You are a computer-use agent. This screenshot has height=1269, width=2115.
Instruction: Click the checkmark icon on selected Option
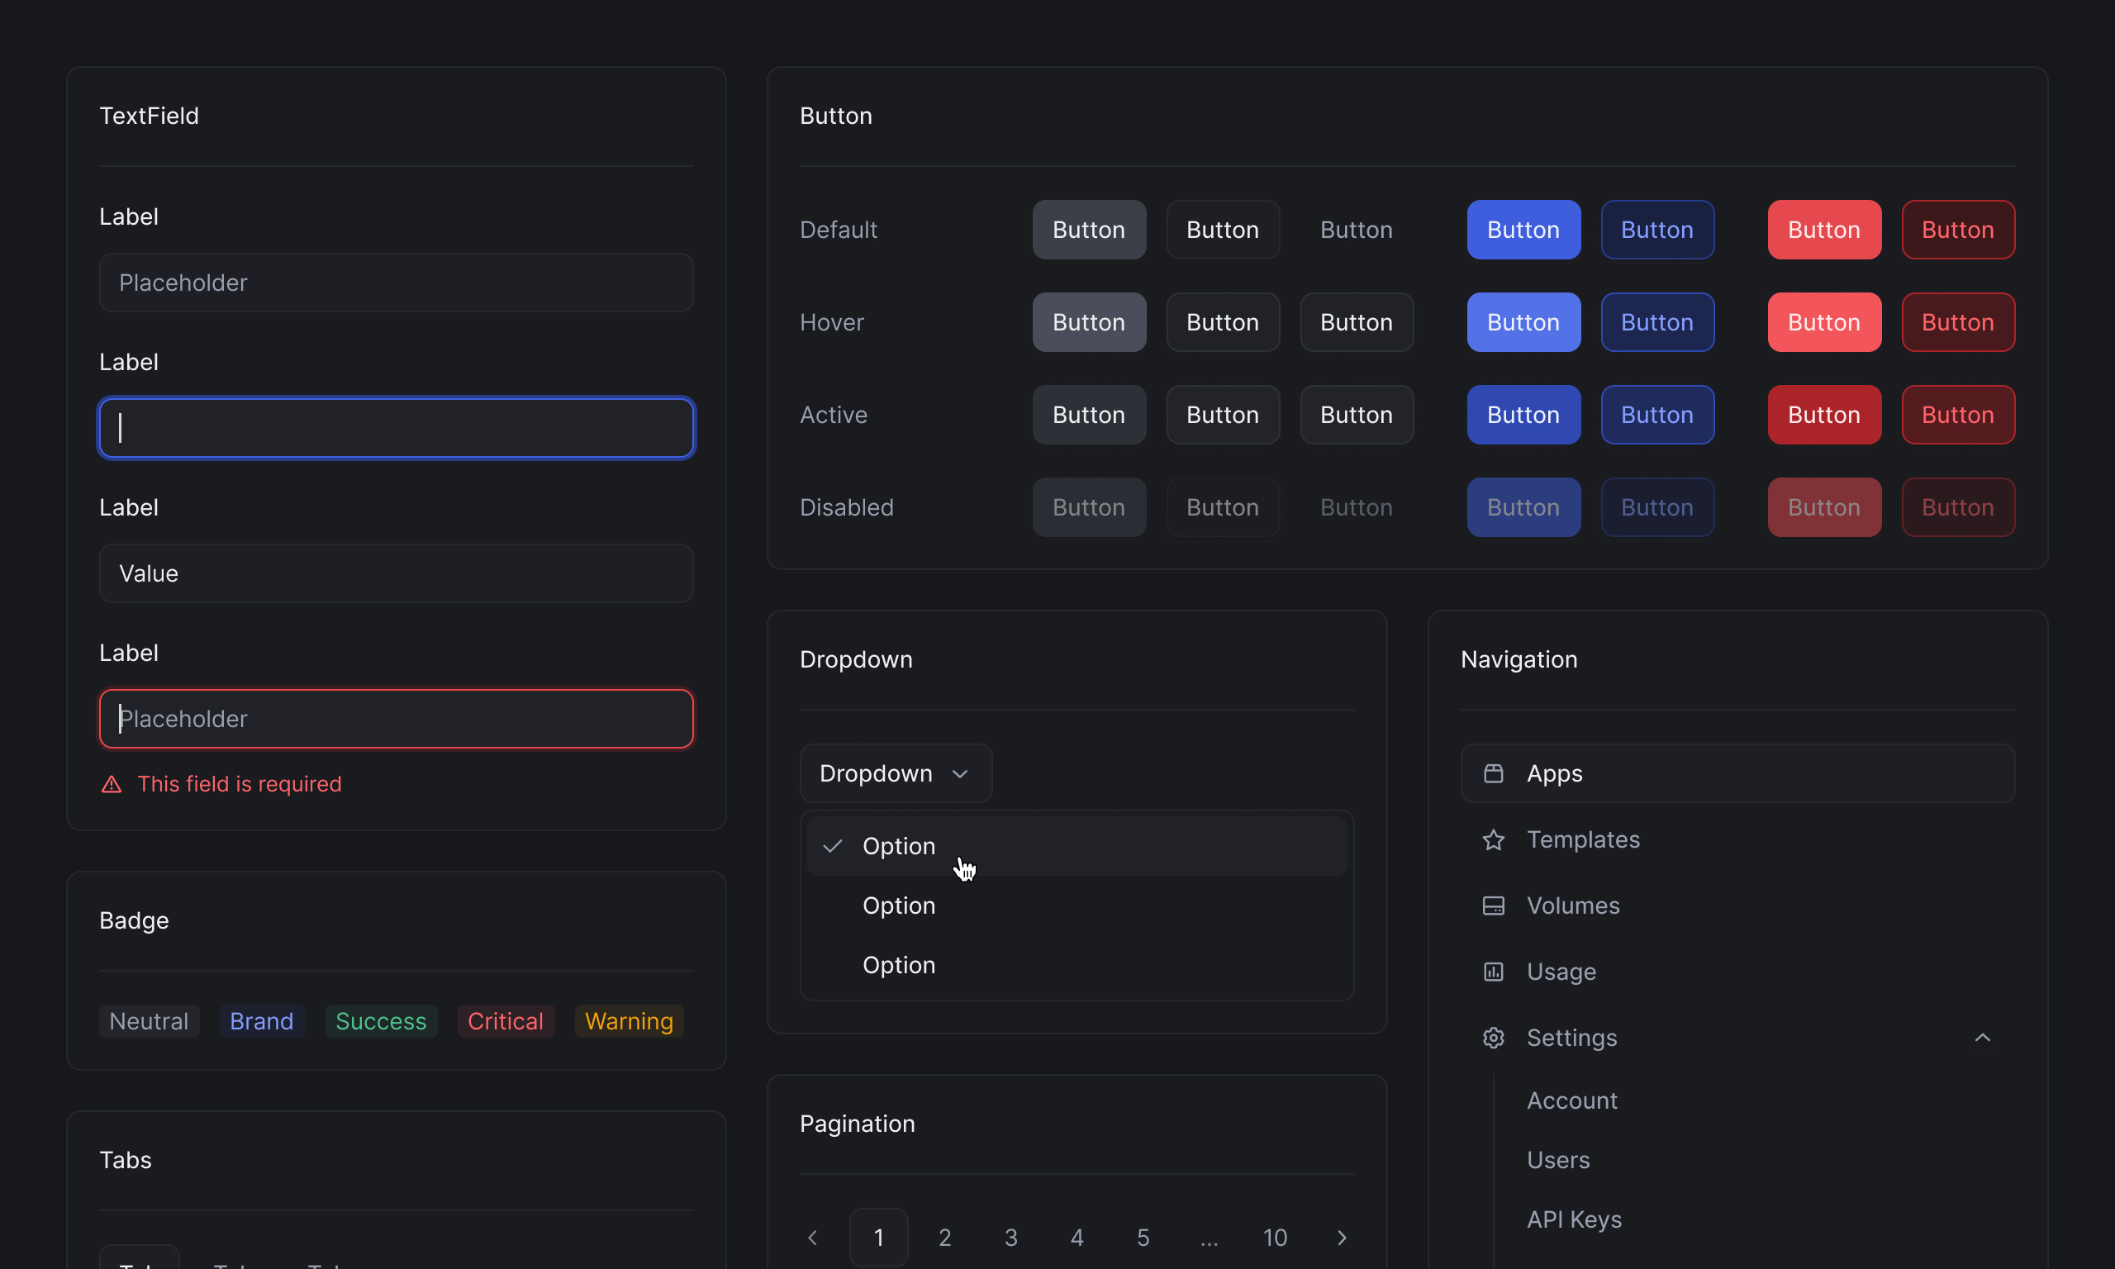pos(832,846)
